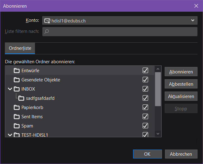Click the Spam folder icon

coord(17,126)
